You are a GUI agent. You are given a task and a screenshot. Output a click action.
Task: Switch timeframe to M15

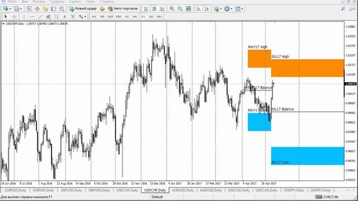pyautogui.click(x=110, y=17)
